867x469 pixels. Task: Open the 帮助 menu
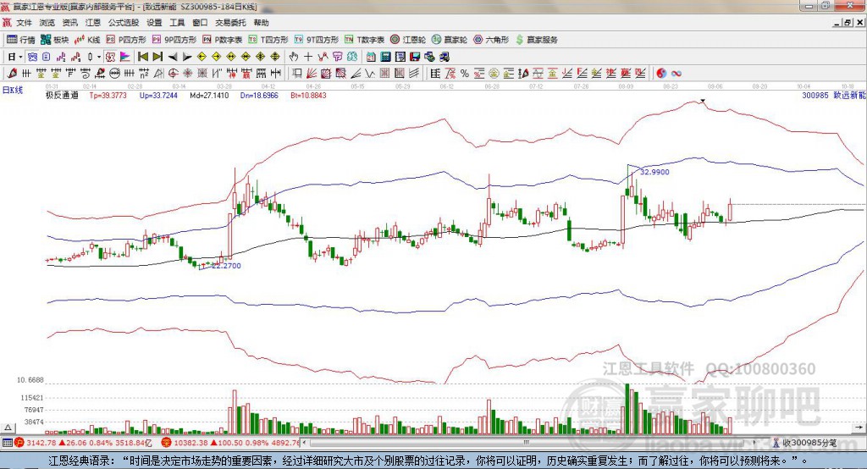tap(261, 23)
